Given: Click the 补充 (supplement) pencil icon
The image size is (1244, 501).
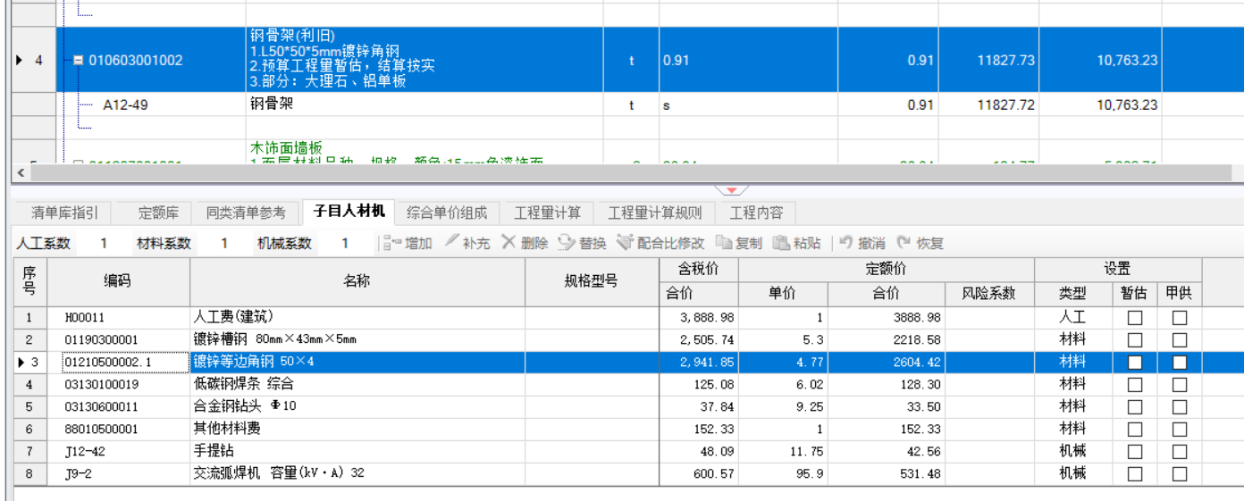Looking at the screenshot, I should 451,242.
